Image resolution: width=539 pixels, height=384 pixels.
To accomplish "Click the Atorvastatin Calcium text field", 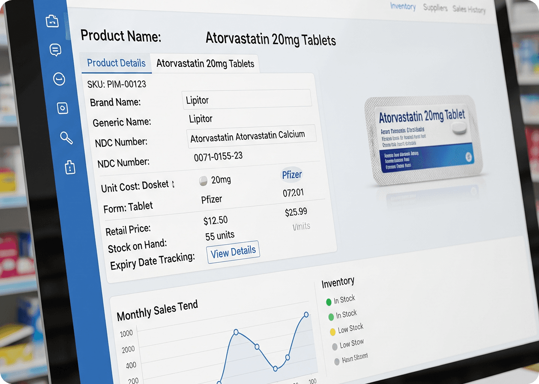I will [x=252, y=135].
